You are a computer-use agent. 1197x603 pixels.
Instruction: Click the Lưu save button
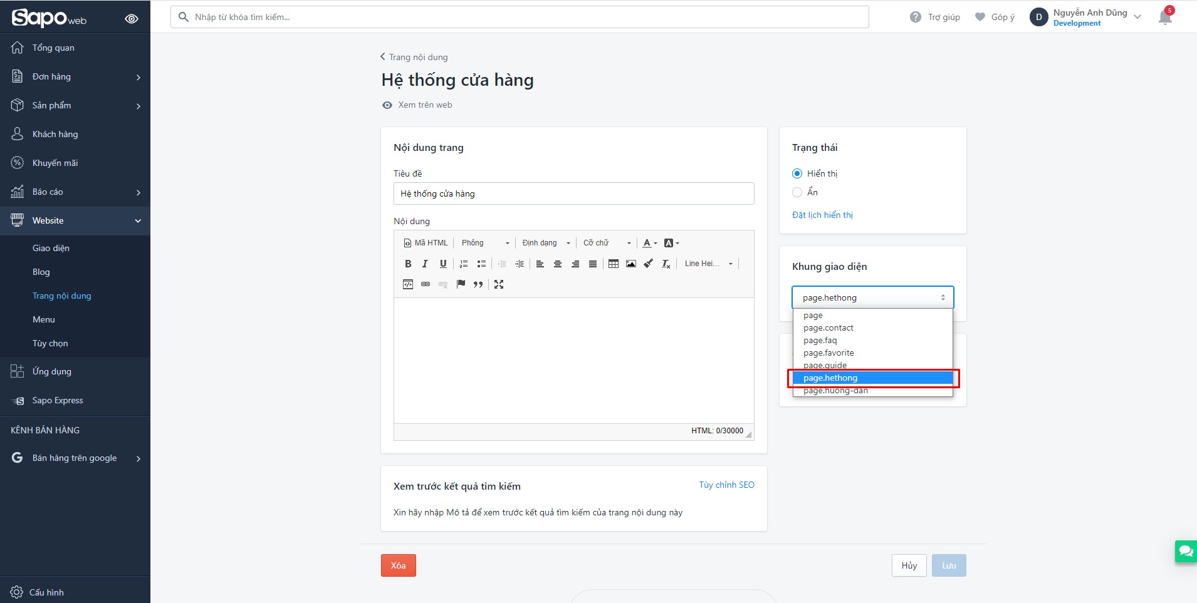949,565
